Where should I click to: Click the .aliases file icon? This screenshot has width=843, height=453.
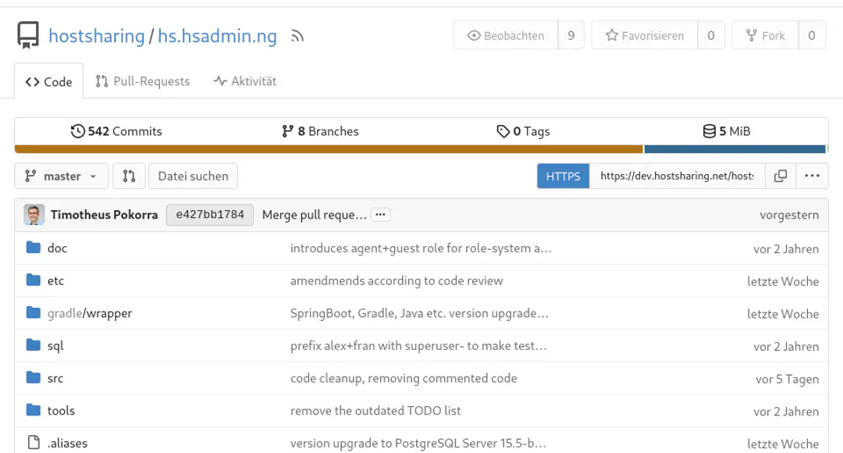click(34, 443)
